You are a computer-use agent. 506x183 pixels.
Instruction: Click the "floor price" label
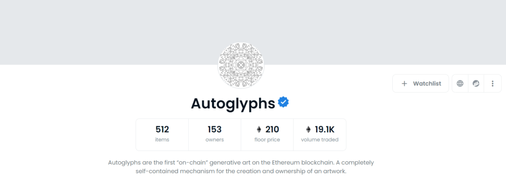(267, 140)
